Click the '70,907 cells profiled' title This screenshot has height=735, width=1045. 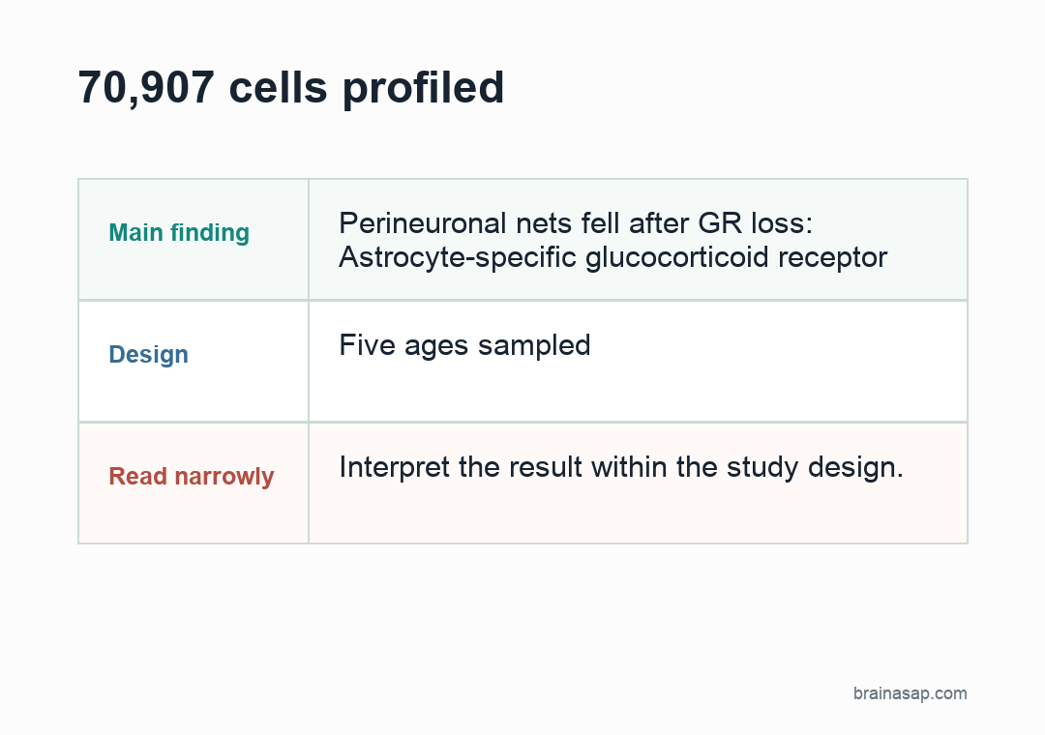pyautogui.click(x=291, y=88)
